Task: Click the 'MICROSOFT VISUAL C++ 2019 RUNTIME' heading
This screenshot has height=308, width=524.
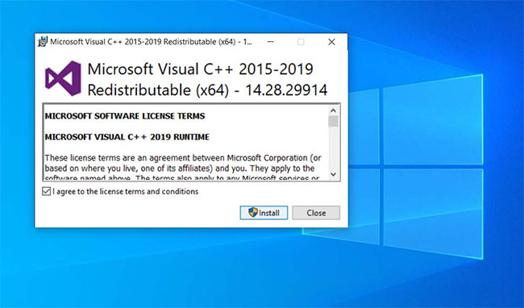Action: [x=127, y=136]
